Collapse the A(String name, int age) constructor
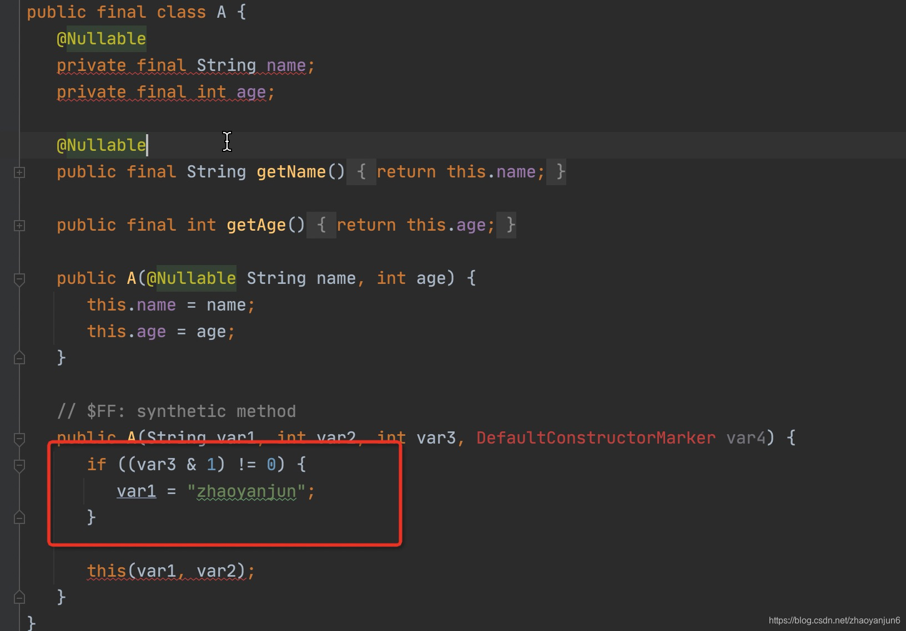This screenshot has height=631, width=906. [19, 279]
